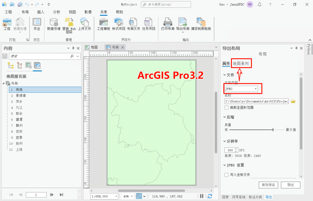Click the filter icon beside contents search

coord(5,56)
